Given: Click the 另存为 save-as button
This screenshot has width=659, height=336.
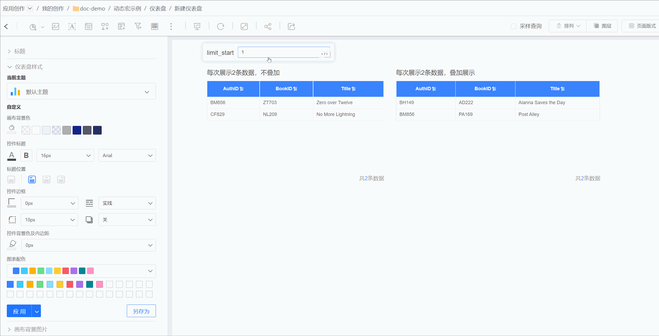Looking at the screenshot, I should (141, 311).
